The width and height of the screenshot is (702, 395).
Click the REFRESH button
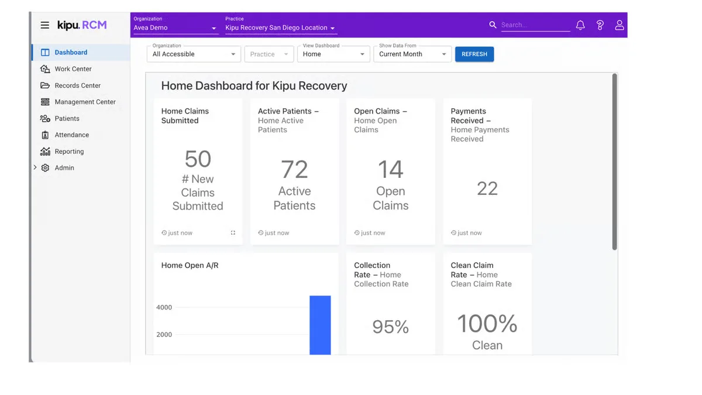coord(474,54)
